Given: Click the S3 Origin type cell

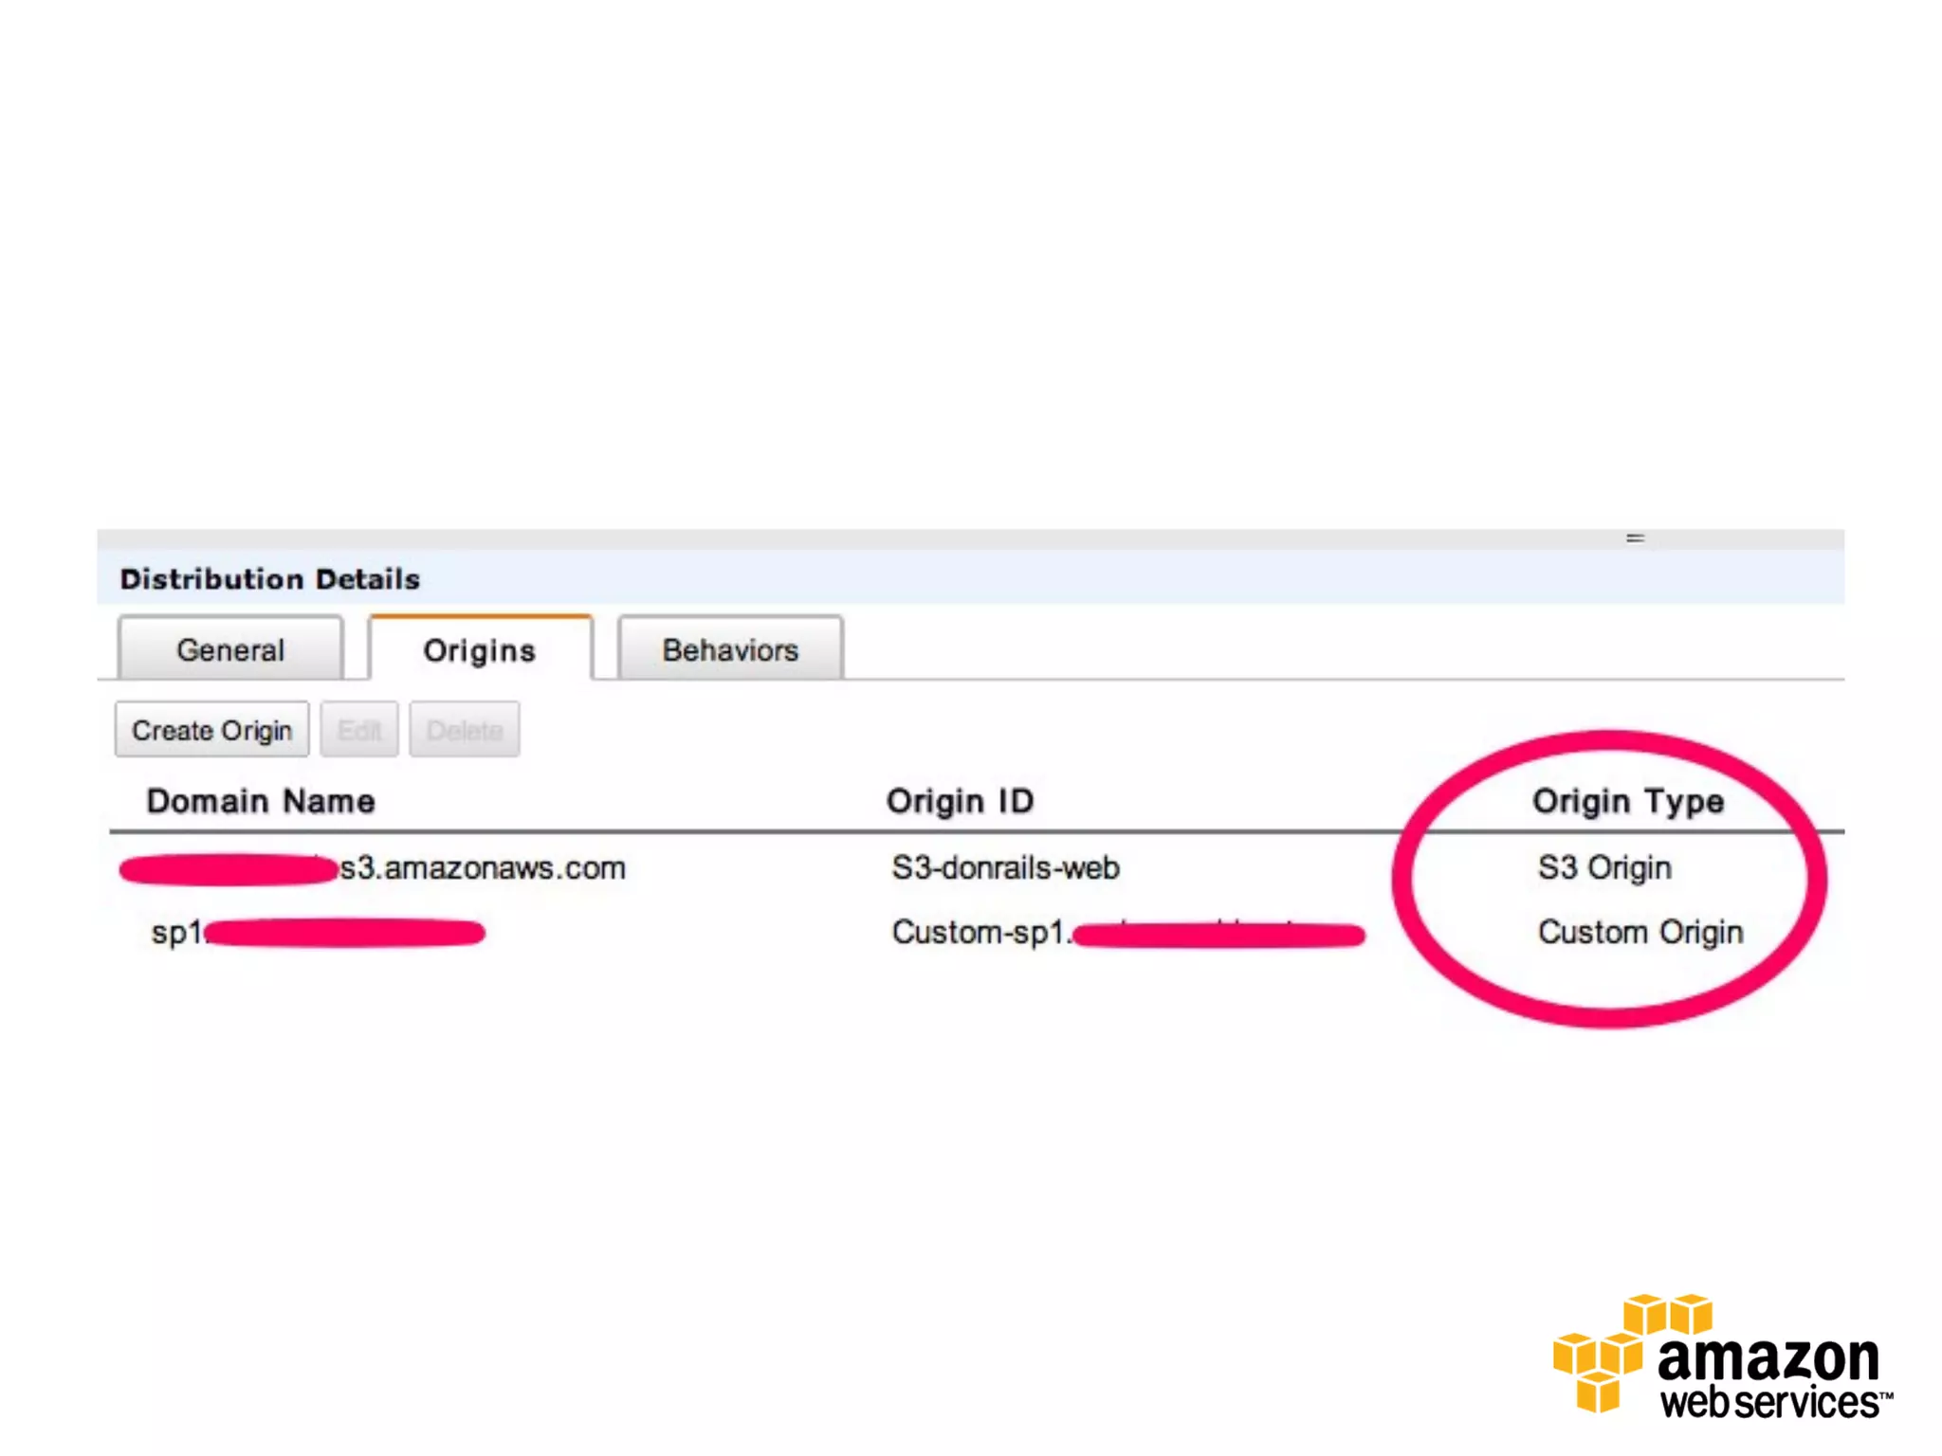Looking at the screenshot, I should point(1603,867).
